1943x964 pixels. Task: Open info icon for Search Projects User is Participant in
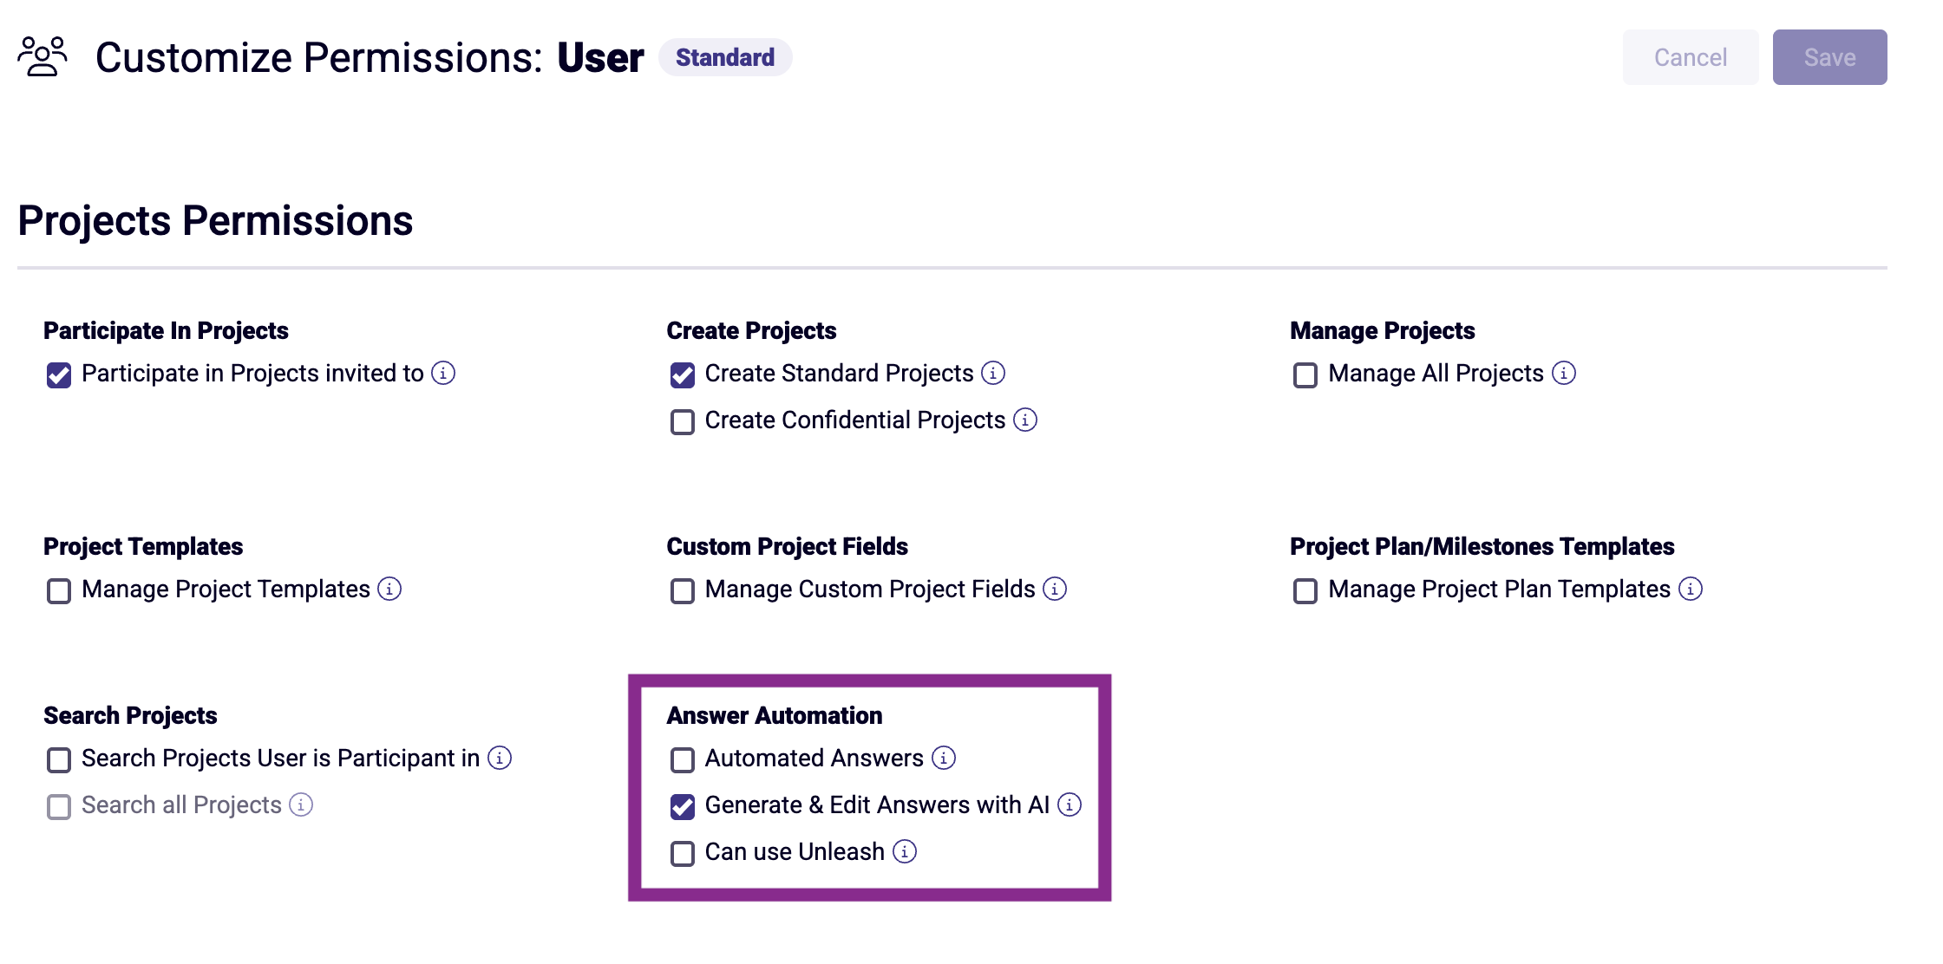point(500,758)
